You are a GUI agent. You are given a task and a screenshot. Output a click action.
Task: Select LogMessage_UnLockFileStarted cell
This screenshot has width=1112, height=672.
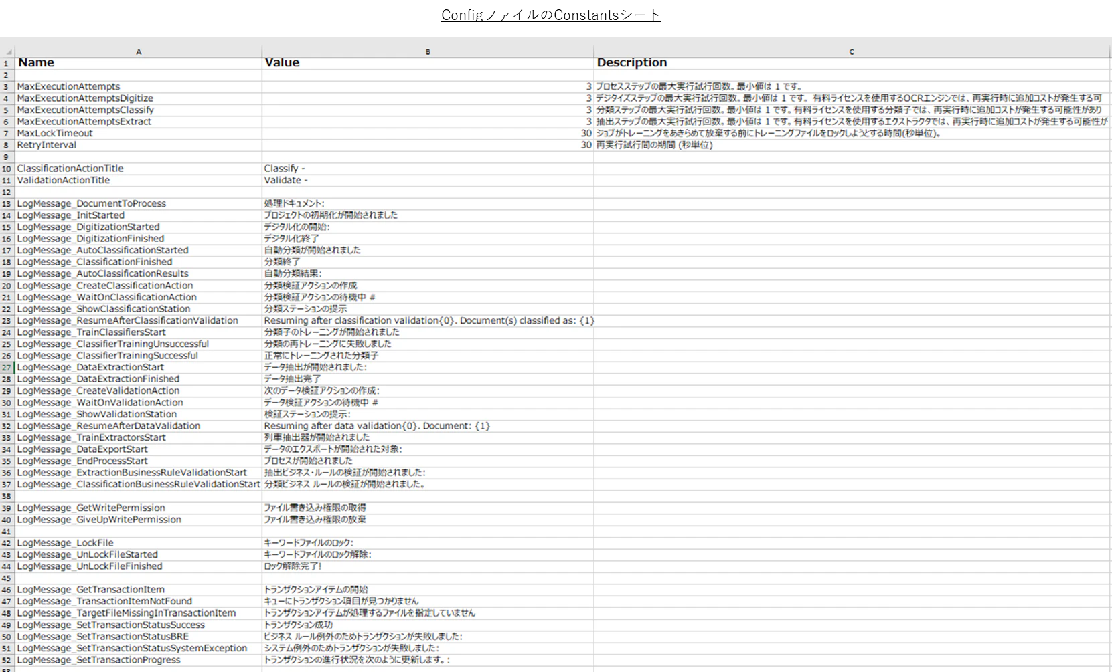tap(139, 555)
